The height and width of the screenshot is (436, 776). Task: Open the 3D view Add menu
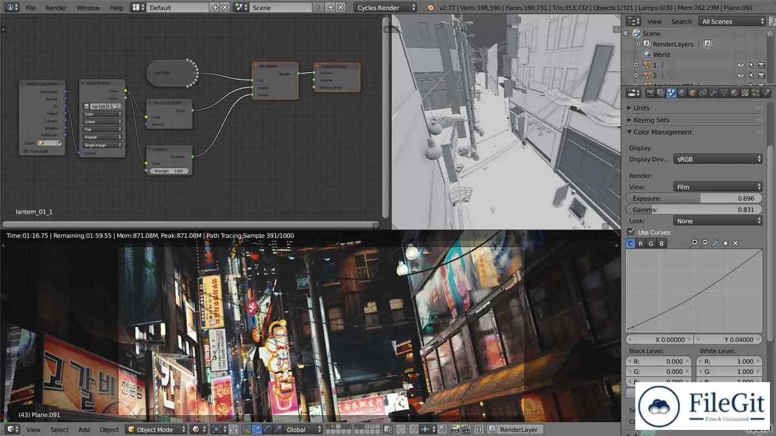[x=84, y=430]
